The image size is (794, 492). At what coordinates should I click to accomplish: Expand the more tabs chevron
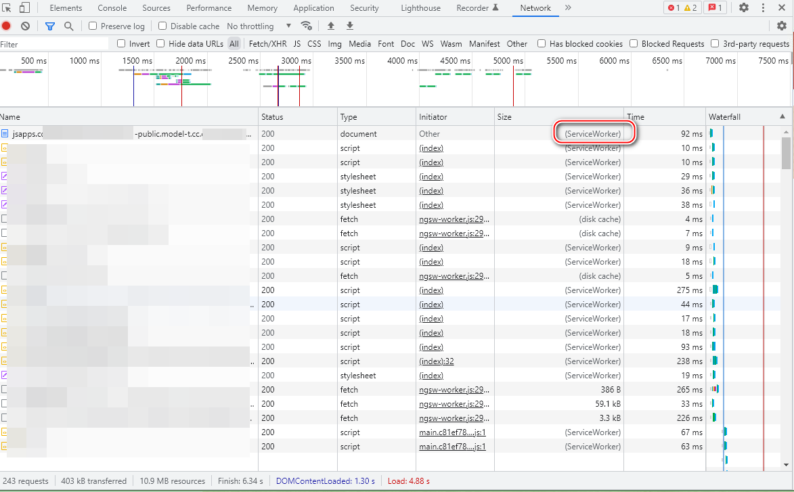point(567,8)
